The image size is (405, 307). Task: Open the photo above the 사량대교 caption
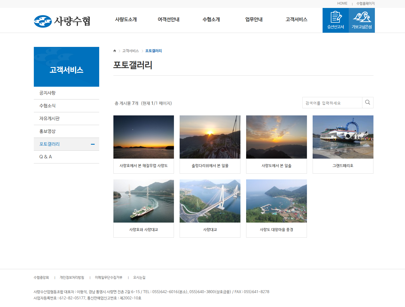pyautogui.click(x=210, y=201)
